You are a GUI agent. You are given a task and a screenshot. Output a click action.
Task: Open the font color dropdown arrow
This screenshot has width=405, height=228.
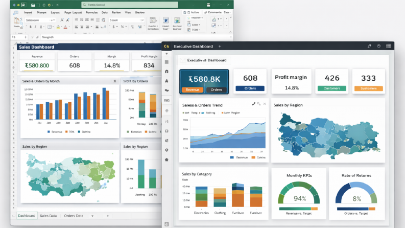click(x=69, y=27)
